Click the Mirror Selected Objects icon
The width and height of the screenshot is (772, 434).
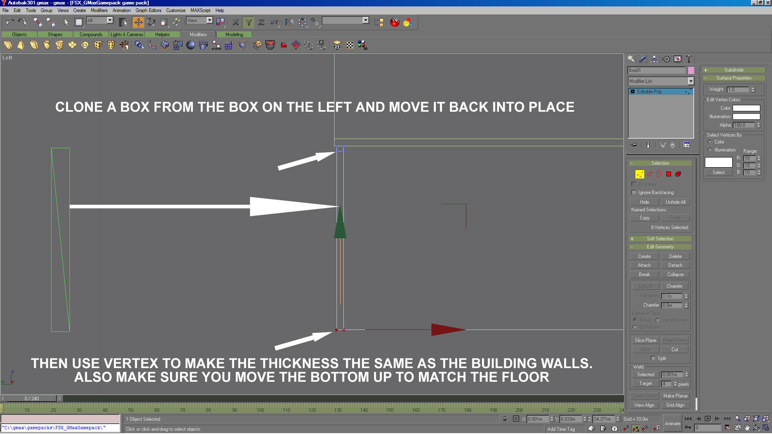(x=289, y=22)
